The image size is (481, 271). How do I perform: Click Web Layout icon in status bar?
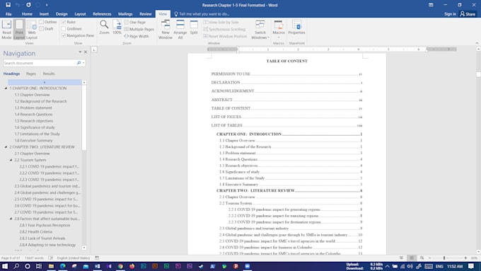point(422,258)
